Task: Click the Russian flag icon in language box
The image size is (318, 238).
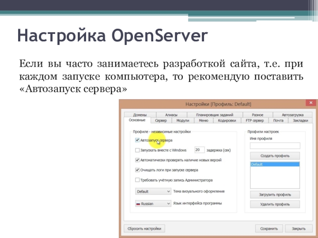Action: (138, 204)
